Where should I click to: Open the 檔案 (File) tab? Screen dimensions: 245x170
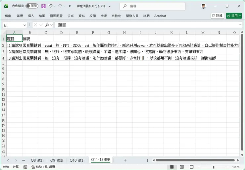(x=8, y=16)
